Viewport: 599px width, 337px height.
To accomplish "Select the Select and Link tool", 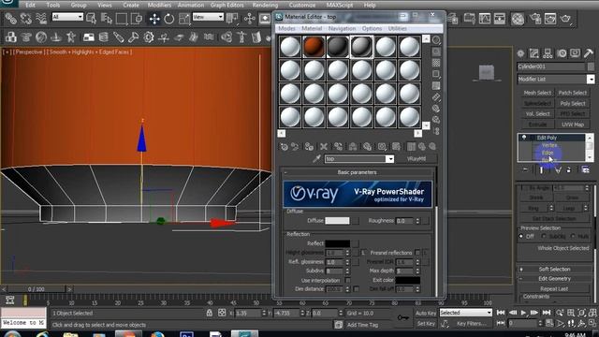I will coord(10,18).
